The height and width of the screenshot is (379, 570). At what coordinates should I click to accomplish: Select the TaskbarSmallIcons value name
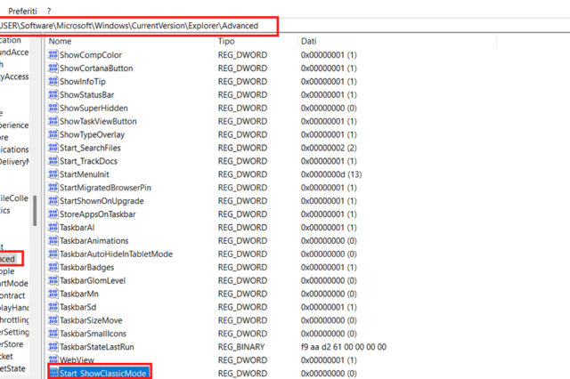point(93,334)
